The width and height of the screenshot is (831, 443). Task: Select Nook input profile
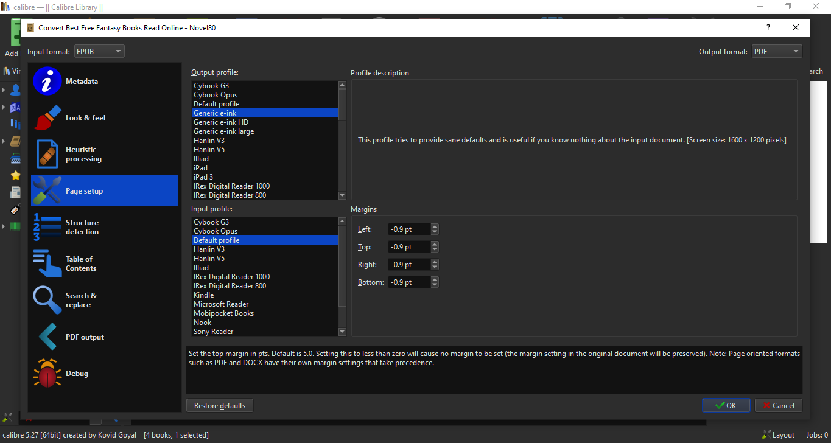click(x=265, y=323)
